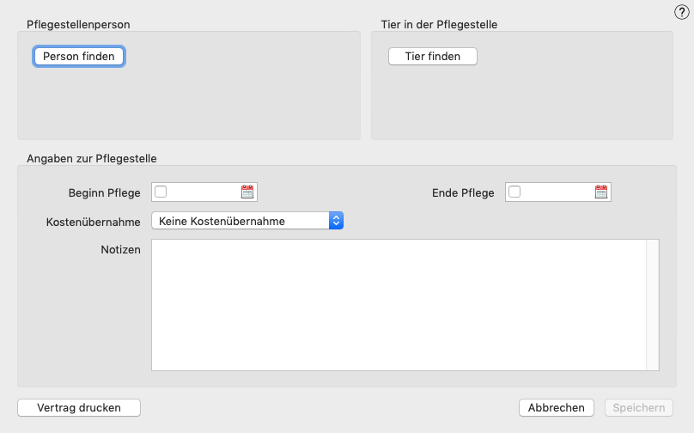Click the Person finden button

(79, 56)
